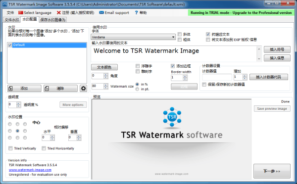
Task: Click the 垂直 offset spinner arrows
Action: [x=79, y=138]
